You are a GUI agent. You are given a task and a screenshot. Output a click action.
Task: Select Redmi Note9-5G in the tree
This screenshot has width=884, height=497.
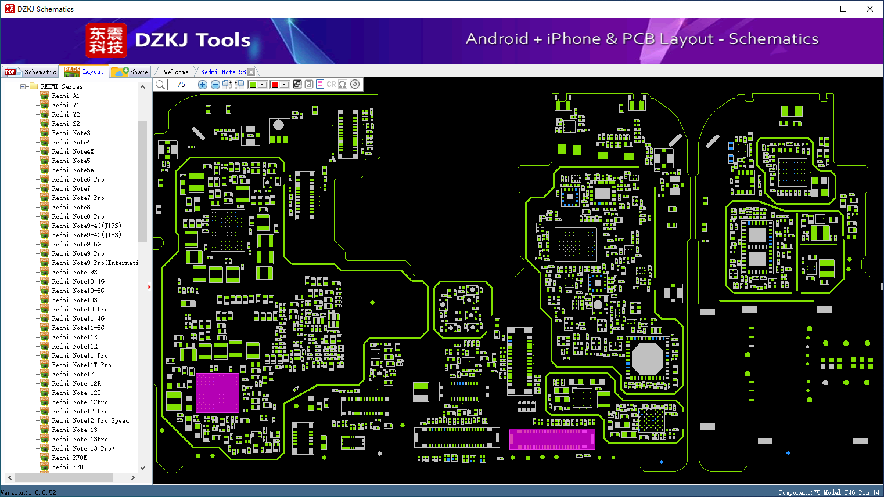click(76, 244)
